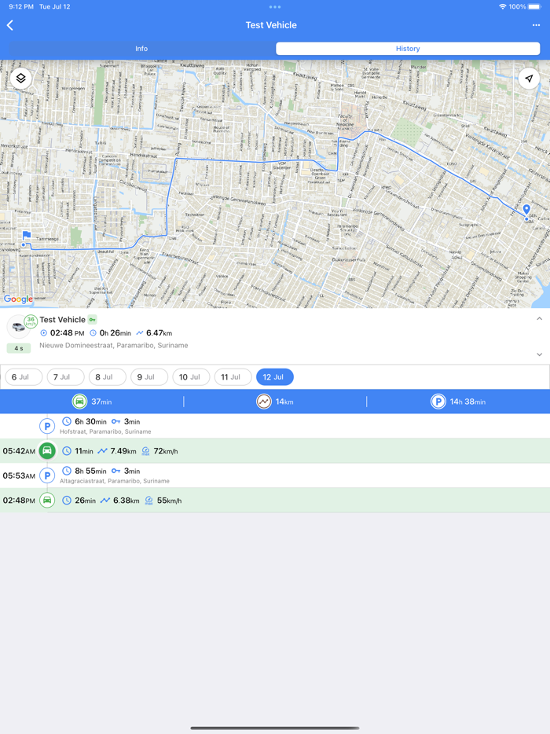Tap the 37min driving total

tap(101, 402)
